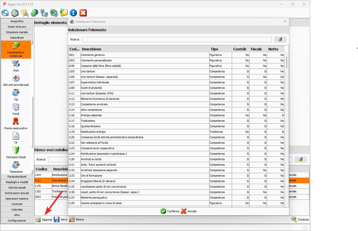Viewport: 358px width, 231px height.
Task: Open the Parasubordinati section
Action: click(x=17, y=177)
